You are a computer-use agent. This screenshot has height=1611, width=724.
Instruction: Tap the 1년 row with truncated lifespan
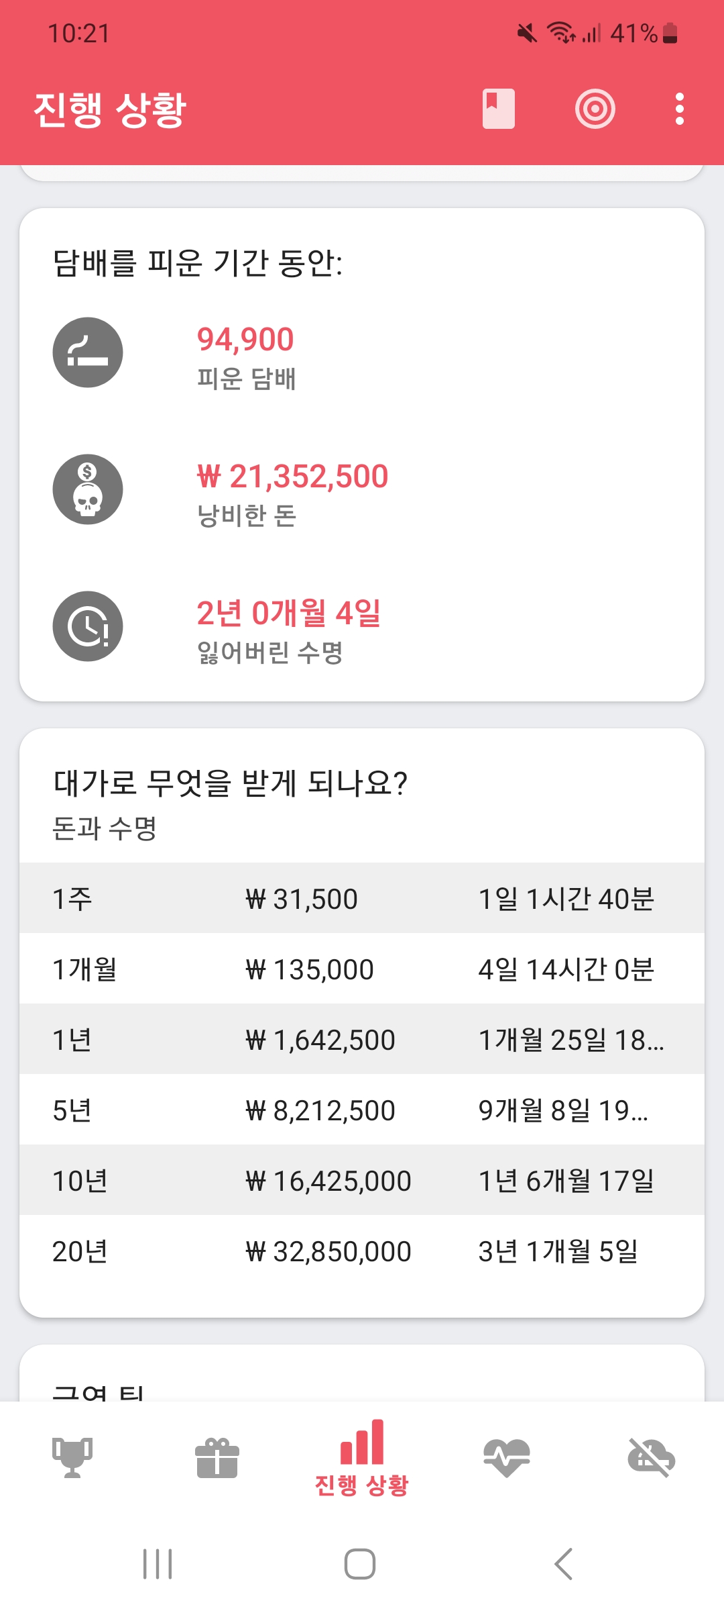coord(362,1039)
